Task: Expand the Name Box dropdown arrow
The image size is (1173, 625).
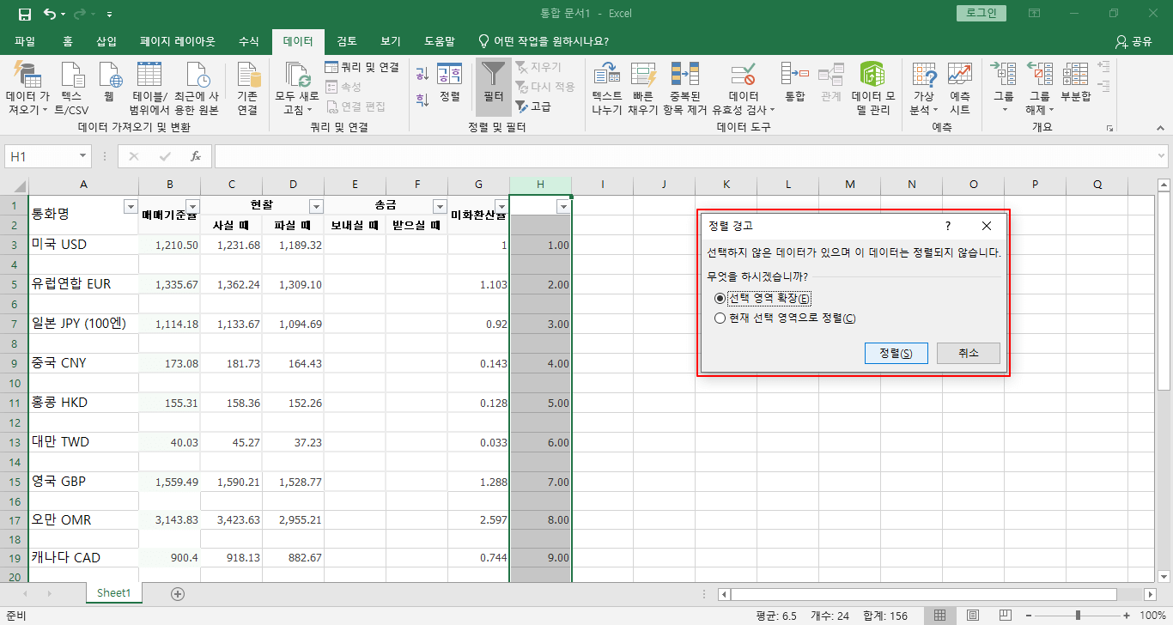Action: click(83, 156)
